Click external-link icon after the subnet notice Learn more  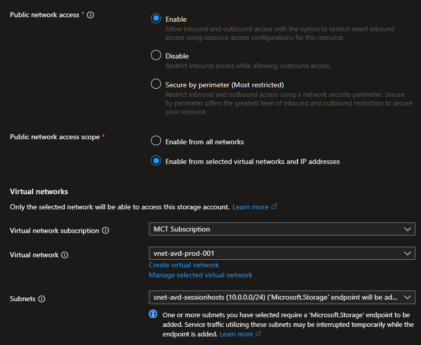coord(259,334)
